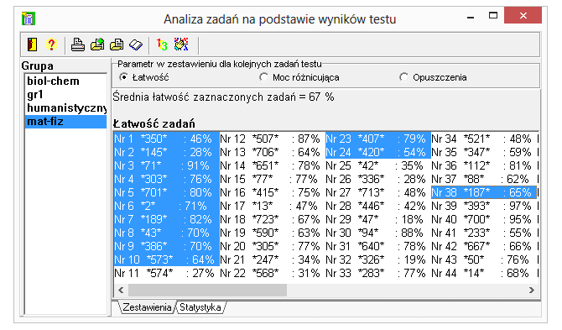Click the exit door icon
This screenshot has height=330, width=562.
pos(32,45)
